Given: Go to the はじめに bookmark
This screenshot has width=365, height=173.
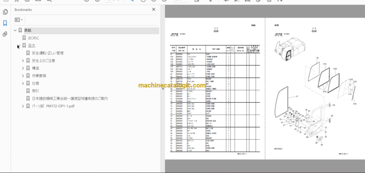Looking at the screenshot, I should pos(34,38).
